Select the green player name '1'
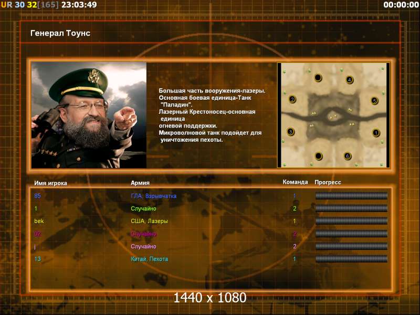This screenshot has width=420, height=315. [36, 208]
